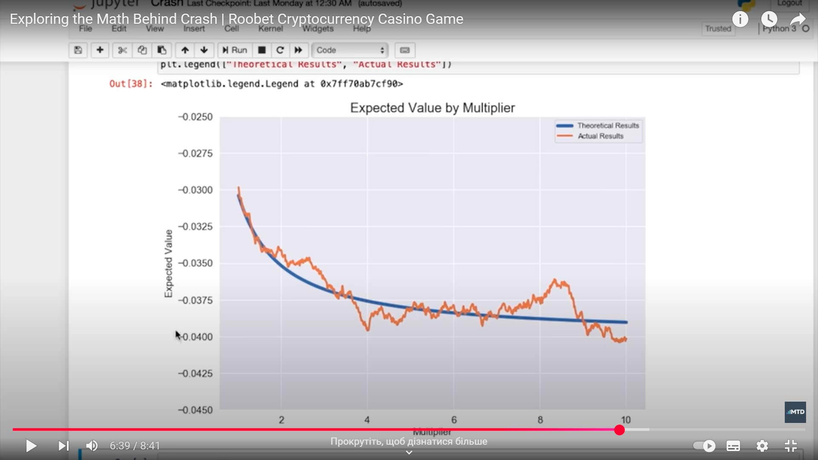Restart the kernel using the refresh icon
Viewport: 818px width, 460px height.
[x=280, y=50]
